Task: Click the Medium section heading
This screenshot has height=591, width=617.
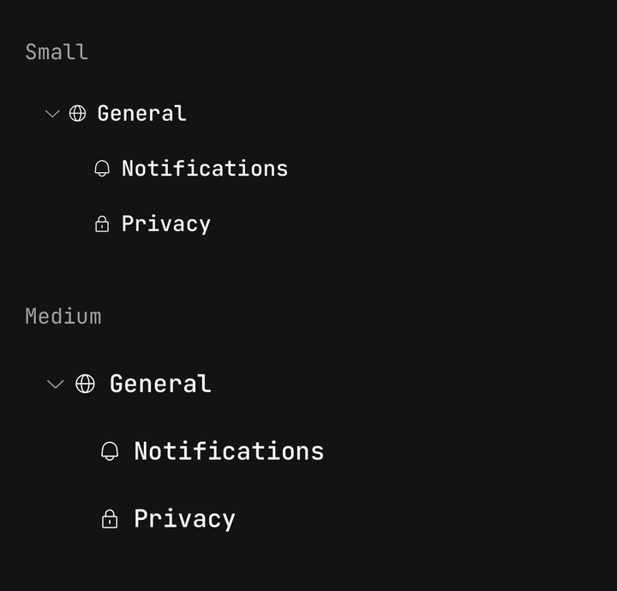Action: [63, 316]
